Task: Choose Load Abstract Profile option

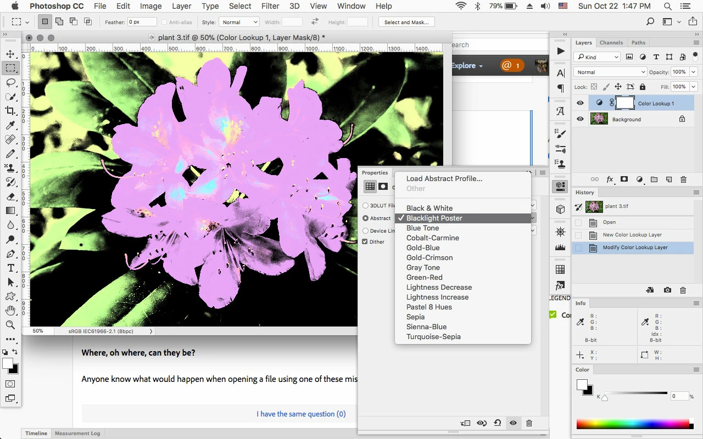Action: 462,178
